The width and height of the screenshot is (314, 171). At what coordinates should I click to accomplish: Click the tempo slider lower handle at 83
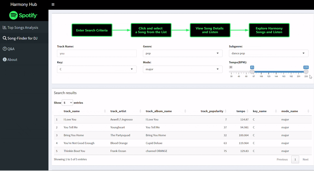click(252, 72)
